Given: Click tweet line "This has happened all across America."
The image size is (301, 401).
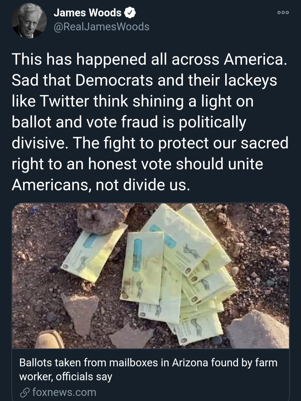Looking at the screenshot, I should (x=149, y=59).
